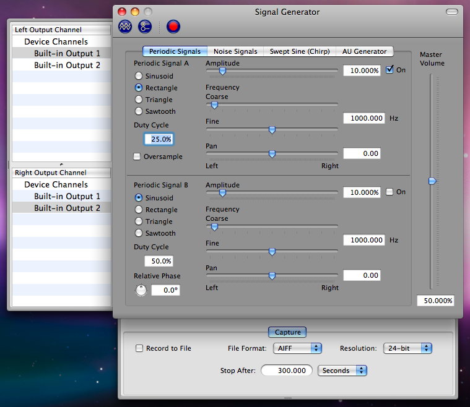Click Signal B pan 0.00 field
This screenshot has width=470, height=407.
click(x=362, y=275)
